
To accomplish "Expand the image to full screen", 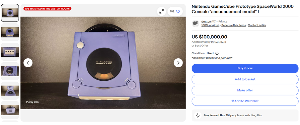I will 161,11.
